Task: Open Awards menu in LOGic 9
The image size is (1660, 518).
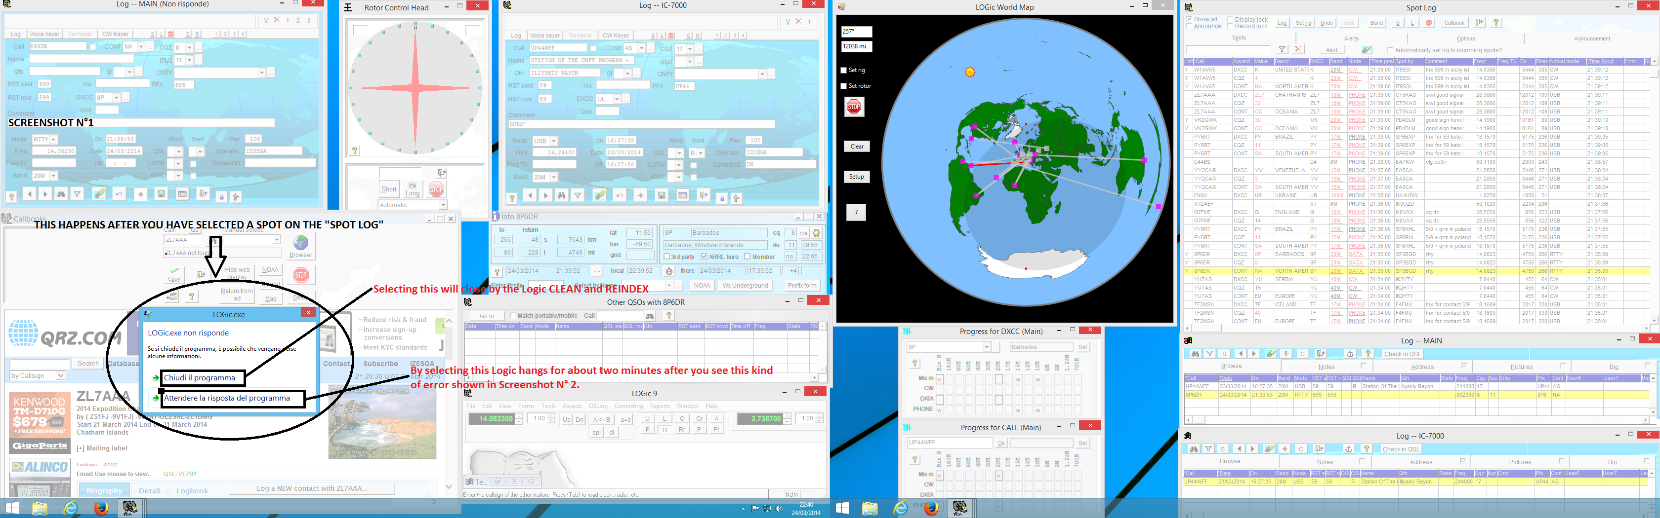Action: (x=572, y=406)
